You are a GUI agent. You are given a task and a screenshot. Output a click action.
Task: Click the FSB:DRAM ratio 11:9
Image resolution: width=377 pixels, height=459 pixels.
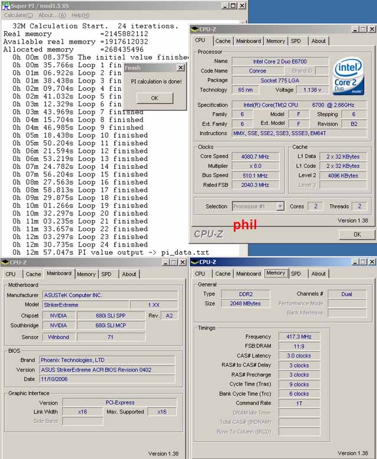click(299, 346)
